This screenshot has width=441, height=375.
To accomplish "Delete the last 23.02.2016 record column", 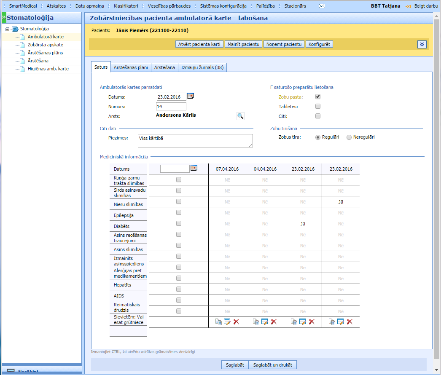I will click(x=350, y=322).
